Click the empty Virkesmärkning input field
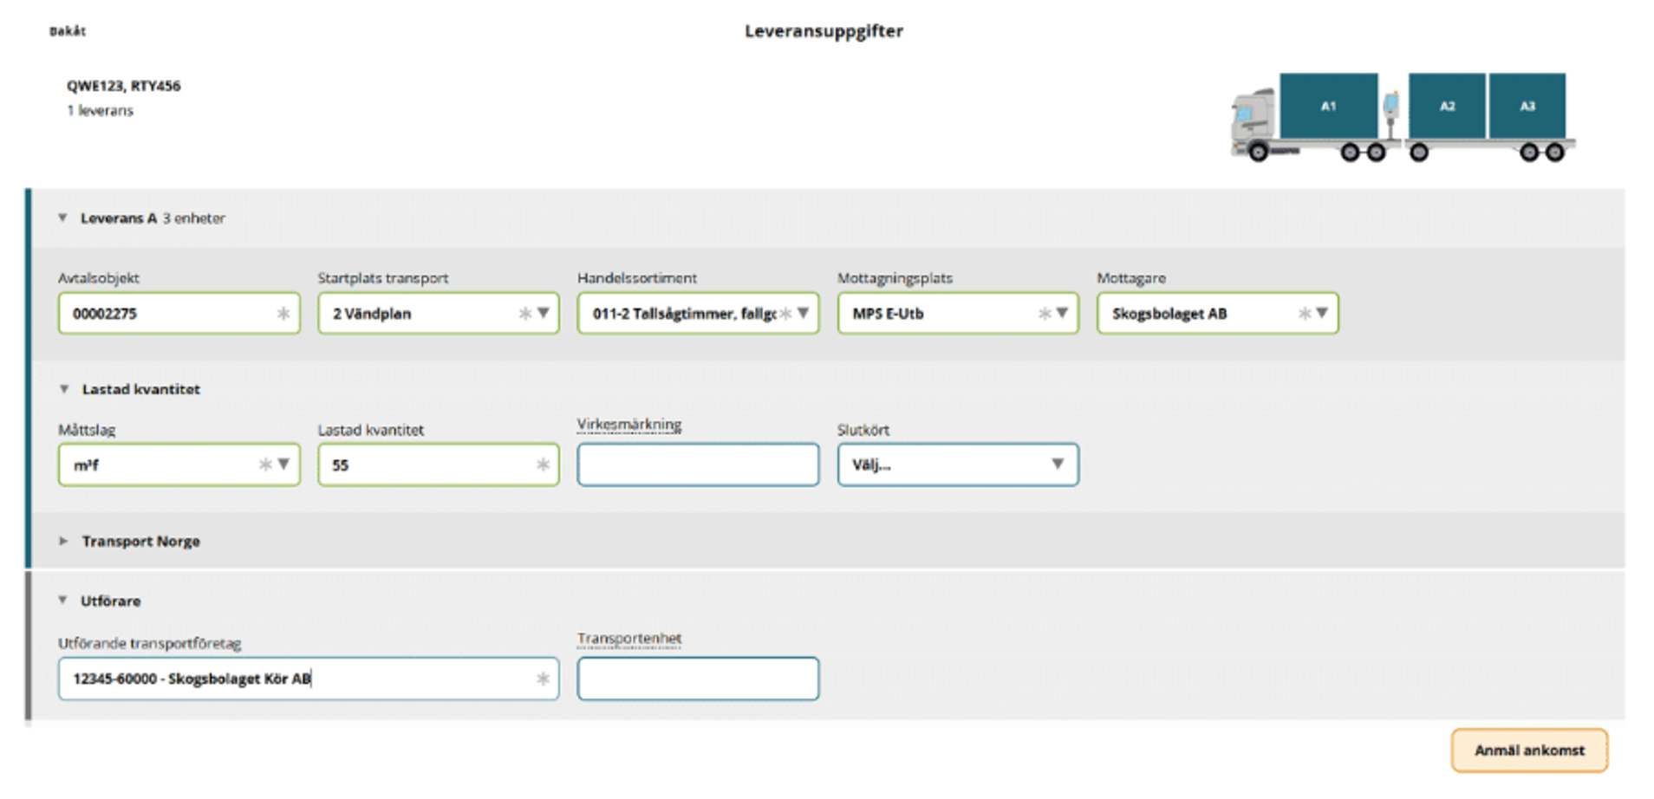Viewport: 1654px width, 799px height. (x=698, y=465)
